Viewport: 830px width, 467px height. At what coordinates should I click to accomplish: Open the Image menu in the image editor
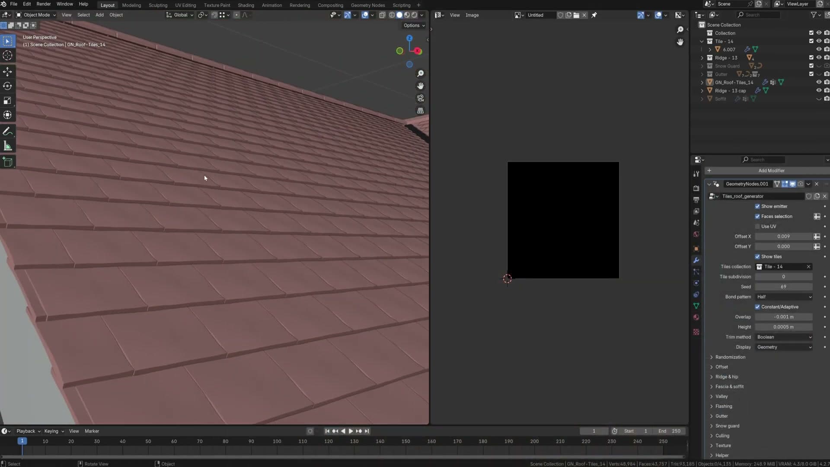click(x=472, y=15)
